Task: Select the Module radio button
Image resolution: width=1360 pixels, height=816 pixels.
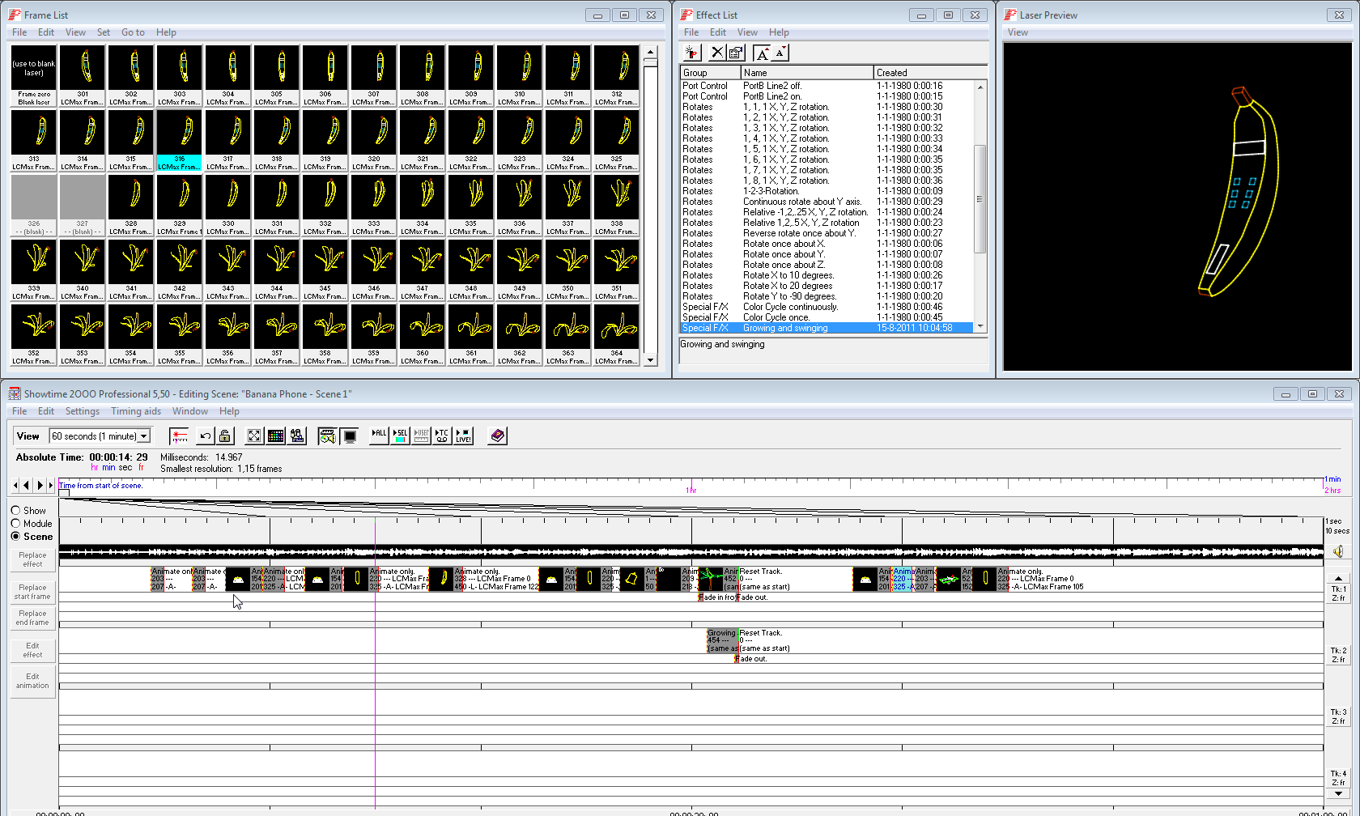Action: (15, 524)
